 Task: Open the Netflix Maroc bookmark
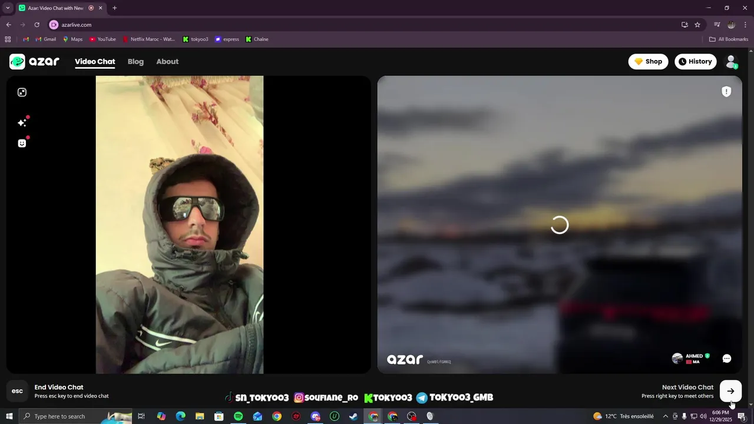[149, 39]
